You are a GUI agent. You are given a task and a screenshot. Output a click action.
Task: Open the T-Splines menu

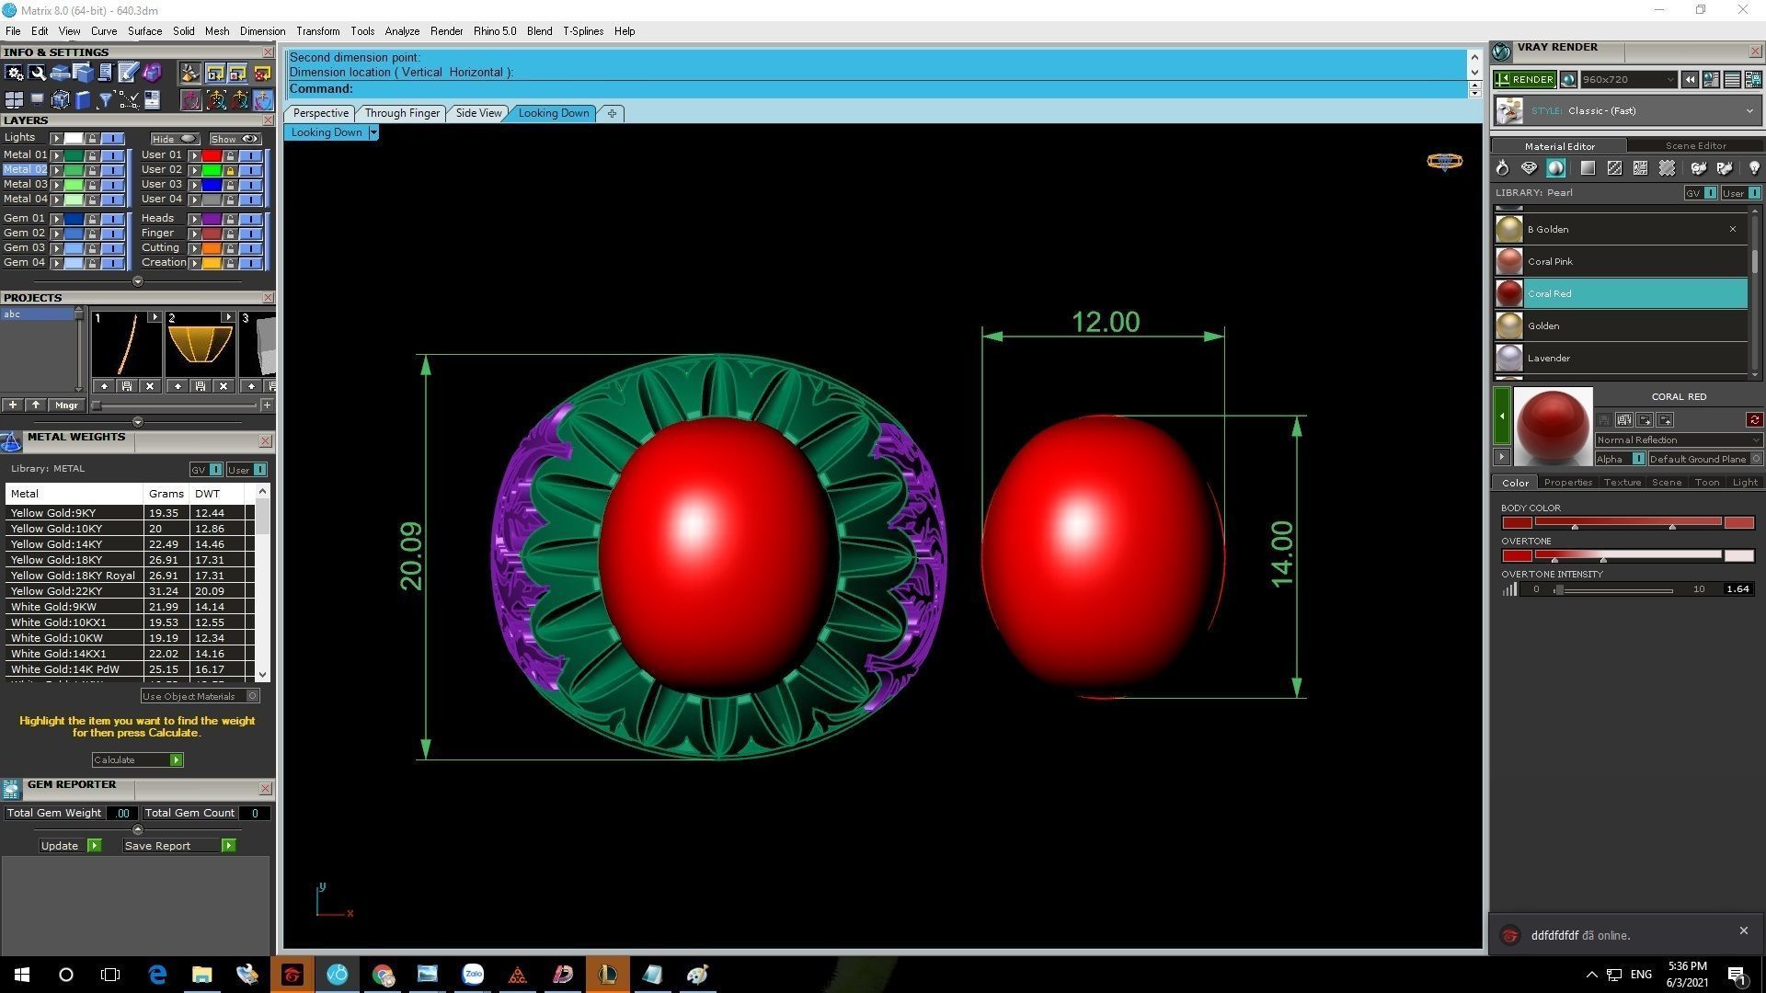click(x=583, y=31)
